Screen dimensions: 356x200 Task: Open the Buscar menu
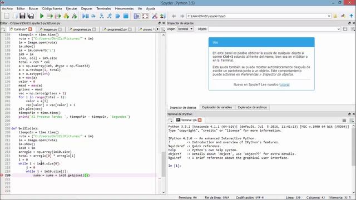tap(33, 8)
